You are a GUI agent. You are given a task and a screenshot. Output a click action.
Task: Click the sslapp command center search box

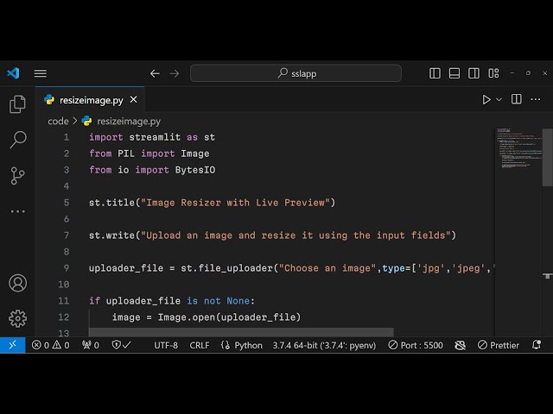coord(296,73)
